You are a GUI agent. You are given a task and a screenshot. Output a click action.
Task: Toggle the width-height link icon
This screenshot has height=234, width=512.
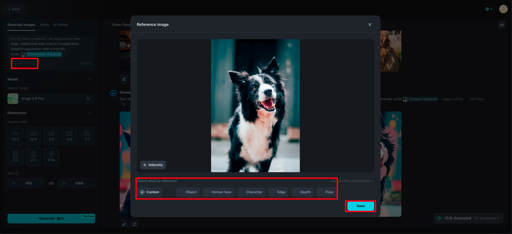(x=51, y=183)
